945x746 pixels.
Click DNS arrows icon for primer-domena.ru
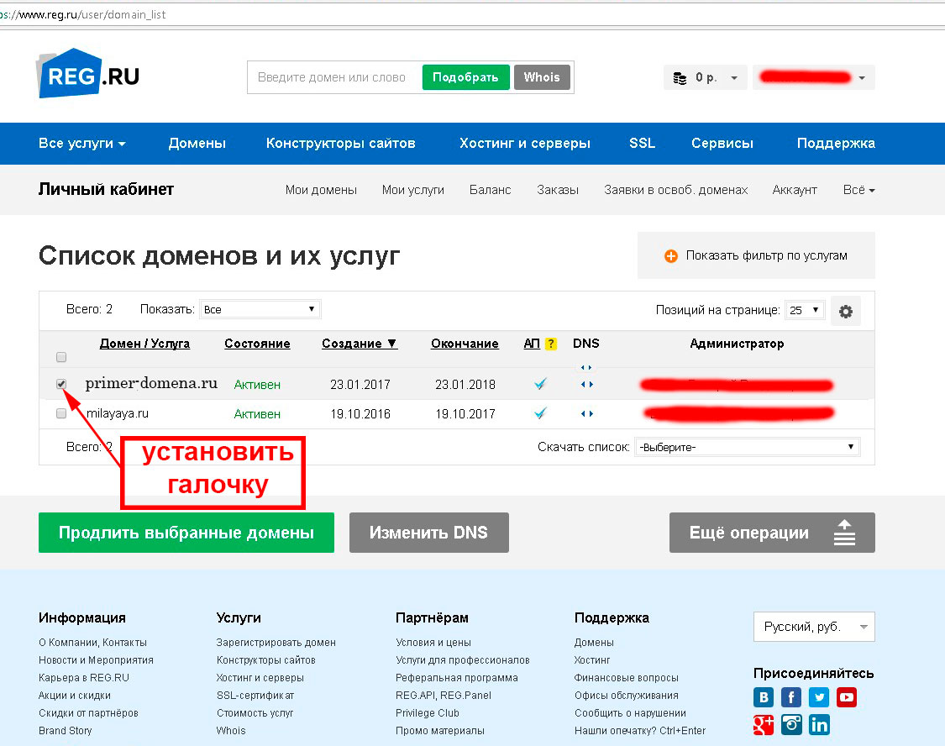click(587, 384)
